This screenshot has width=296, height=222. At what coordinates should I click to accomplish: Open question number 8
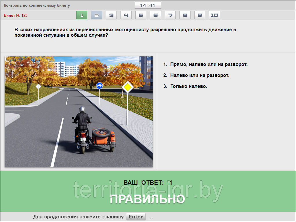(185, 15)
